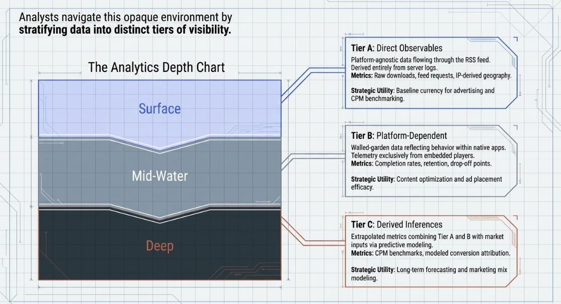Click the Surface layer label
The width and height of the screenshot is (561, 304).
[159, 109]
